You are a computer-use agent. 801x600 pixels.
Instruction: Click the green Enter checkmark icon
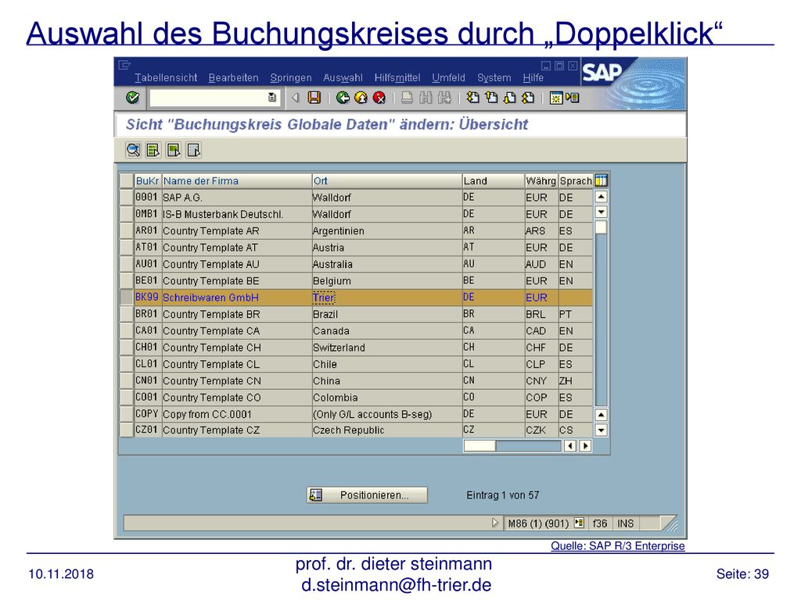click(132, 97)
